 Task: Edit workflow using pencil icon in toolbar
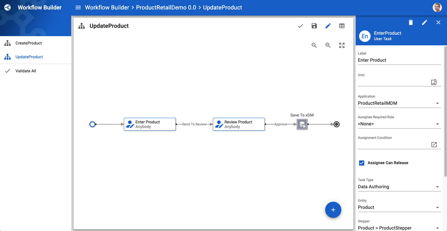pos(328,26)
